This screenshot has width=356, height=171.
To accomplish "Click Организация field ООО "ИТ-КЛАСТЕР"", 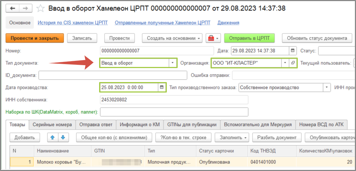I will tap(246, 63).
